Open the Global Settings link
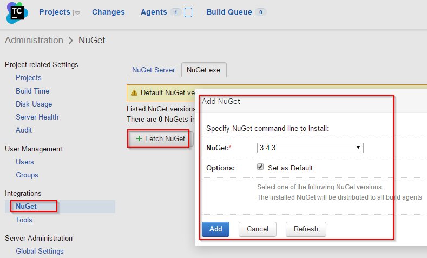This screenshot has width=427, height=258. tap(40, 251)
